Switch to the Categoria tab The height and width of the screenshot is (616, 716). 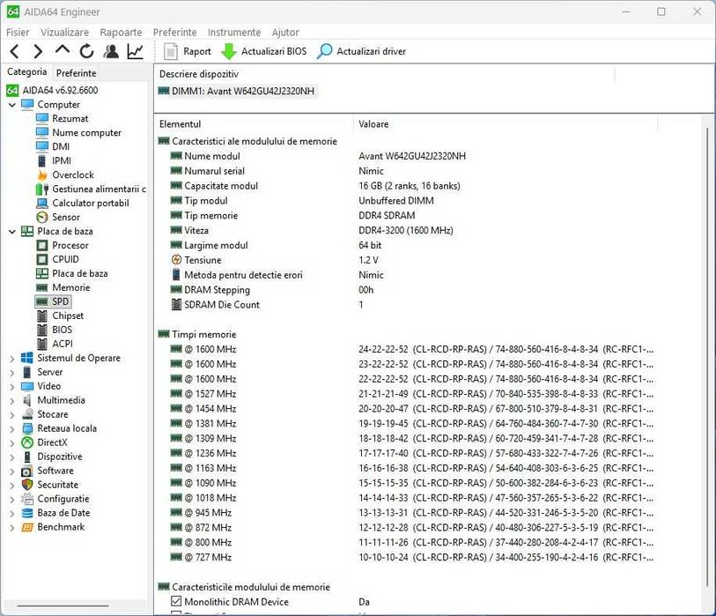27,71
